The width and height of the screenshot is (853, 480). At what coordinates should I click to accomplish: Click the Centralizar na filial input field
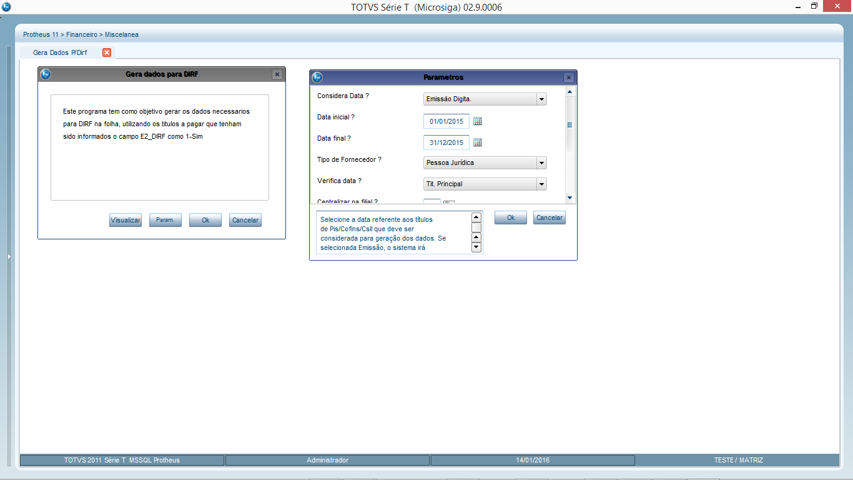tap(432, 201)
